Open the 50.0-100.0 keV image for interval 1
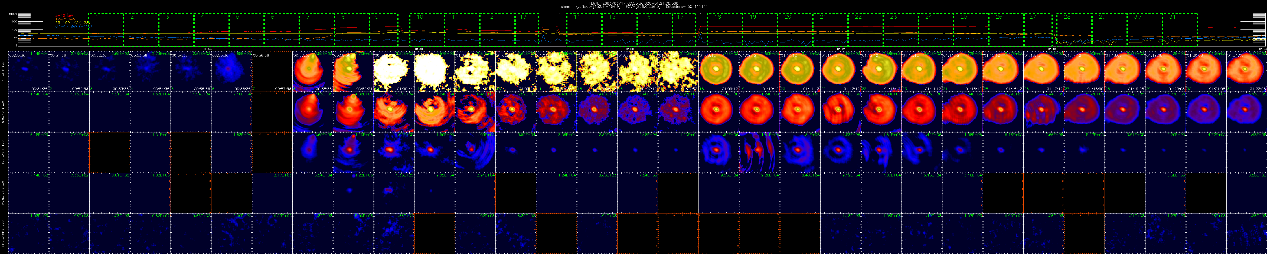Viewport: 1267px width, 254px height. click(x=28, y=233)
